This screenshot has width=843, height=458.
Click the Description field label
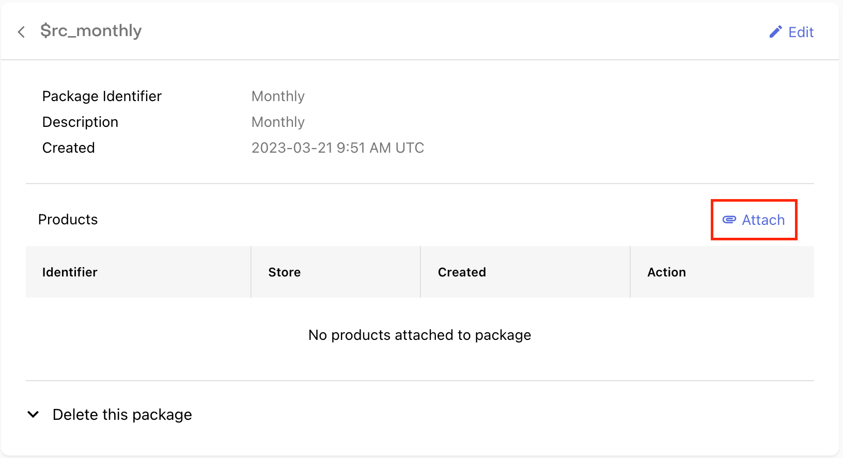80,122
